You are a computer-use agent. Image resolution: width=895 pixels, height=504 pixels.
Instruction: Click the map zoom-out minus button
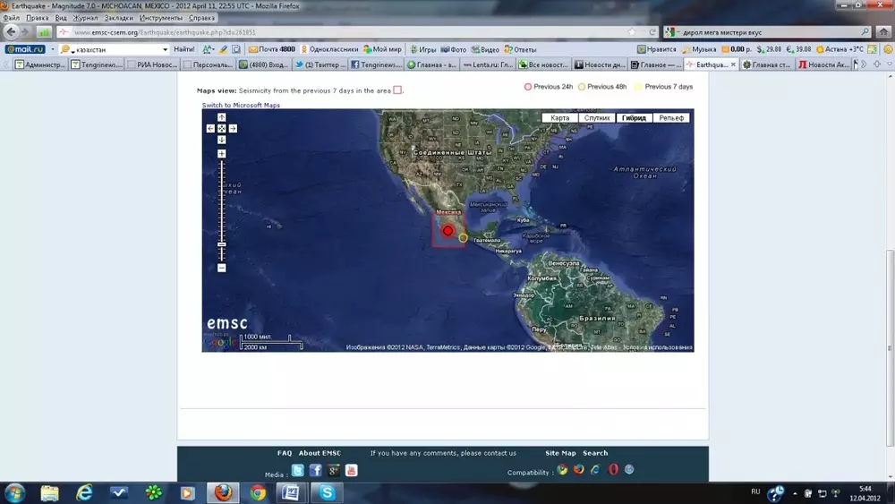click(x=222, y=268)
